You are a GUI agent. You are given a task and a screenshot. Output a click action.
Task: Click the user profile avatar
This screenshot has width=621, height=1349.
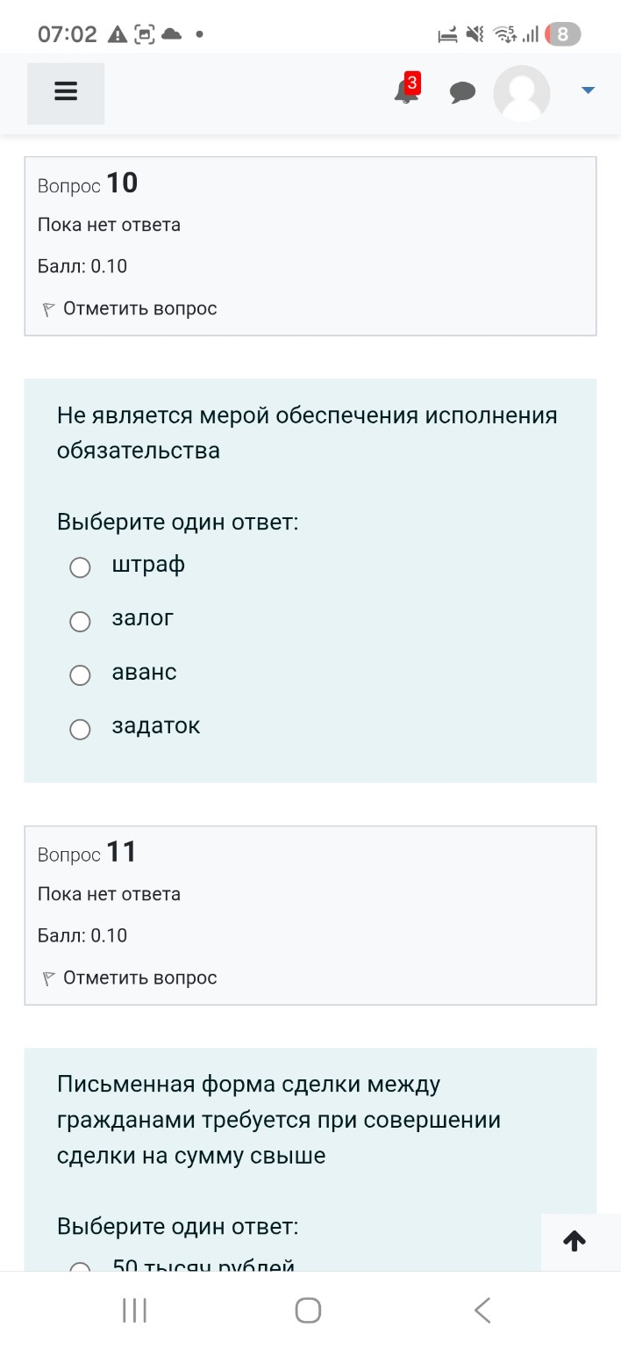click(521, 92)
